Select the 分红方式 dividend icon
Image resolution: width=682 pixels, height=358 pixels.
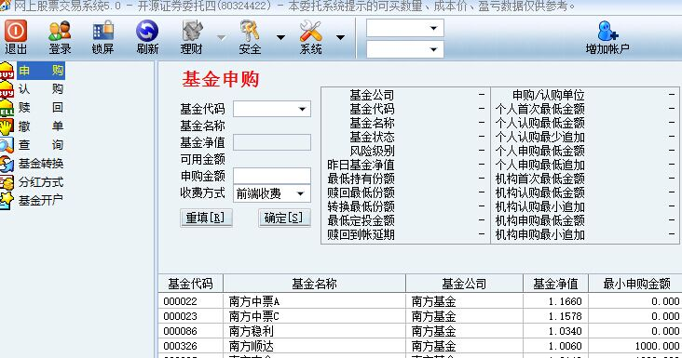[7, 182]
